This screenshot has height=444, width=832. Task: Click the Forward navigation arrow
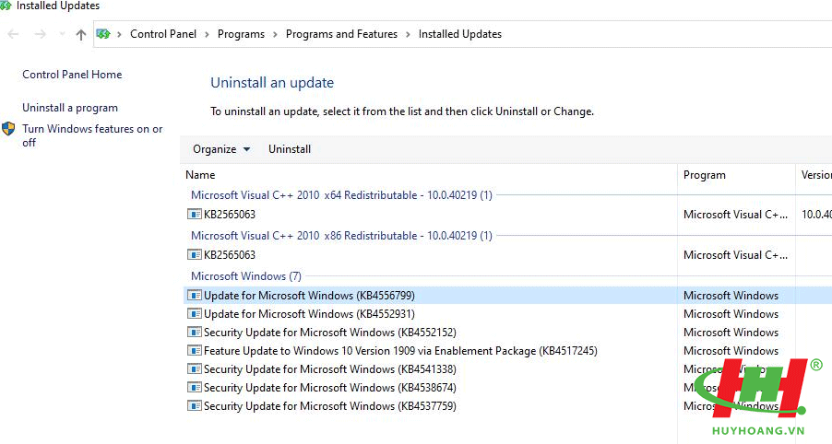click(41, 34)
